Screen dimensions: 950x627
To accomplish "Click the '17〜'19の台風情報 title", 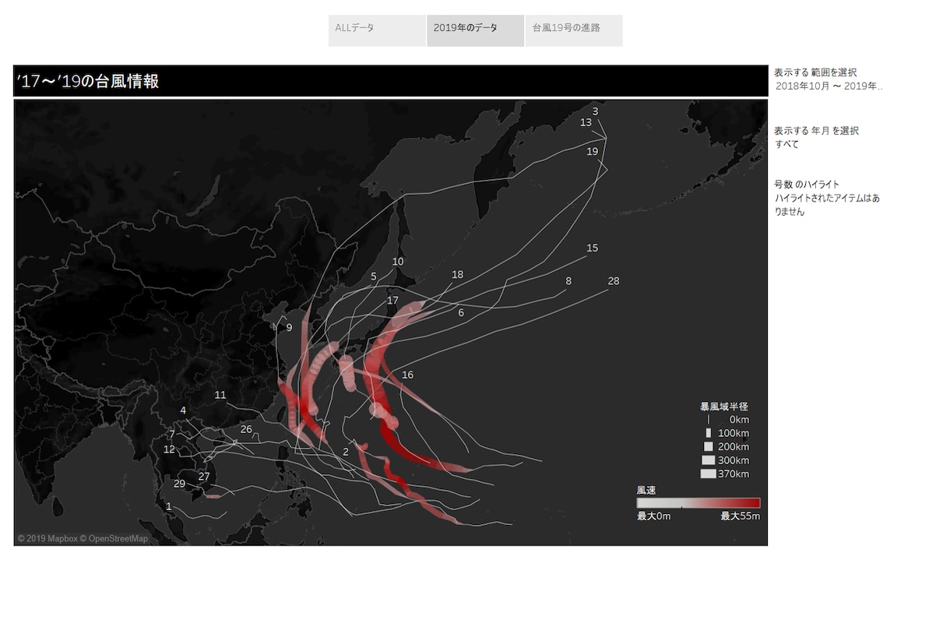I will pos(88,81).
